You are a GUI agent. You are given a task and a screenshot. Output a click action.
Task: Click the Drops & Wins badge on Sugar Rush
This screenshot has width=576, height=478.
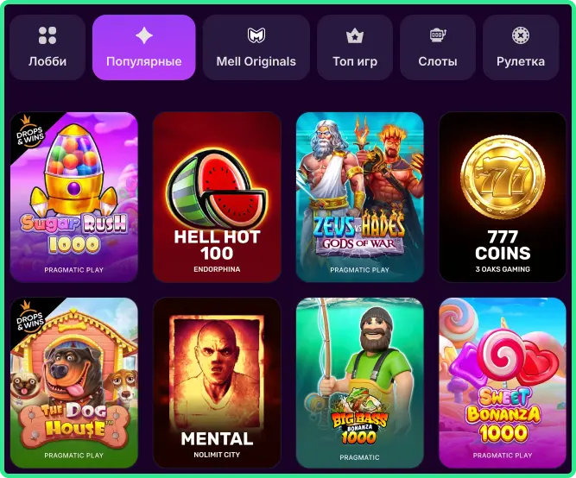click(30, 132)
